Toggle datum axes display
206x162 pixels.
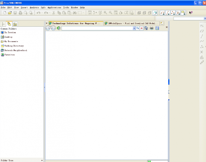coord(168,13)
